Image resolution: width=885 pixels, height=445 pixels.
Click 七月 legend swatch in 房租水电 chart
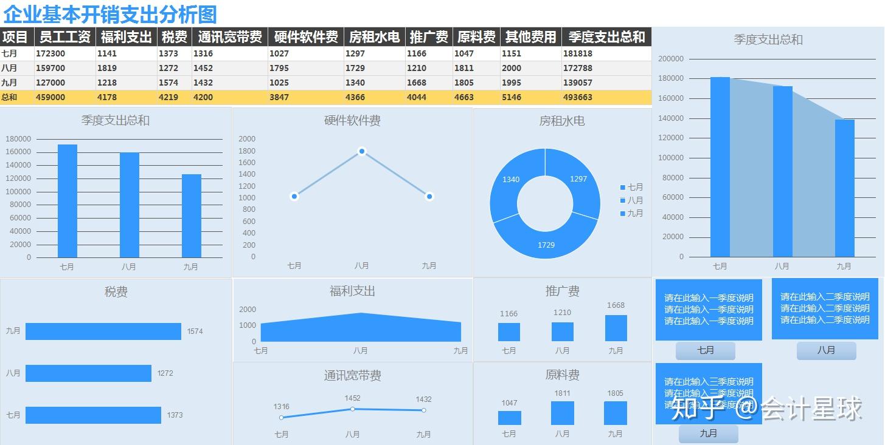click(622, 188)
